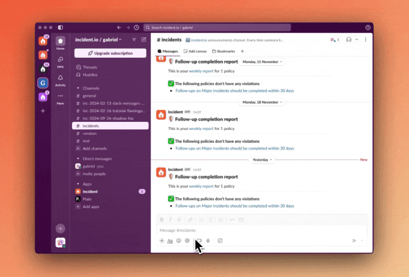Open the Plain app
The height and width of the screenshot is (277, 409).
click(x=110, y=199)
